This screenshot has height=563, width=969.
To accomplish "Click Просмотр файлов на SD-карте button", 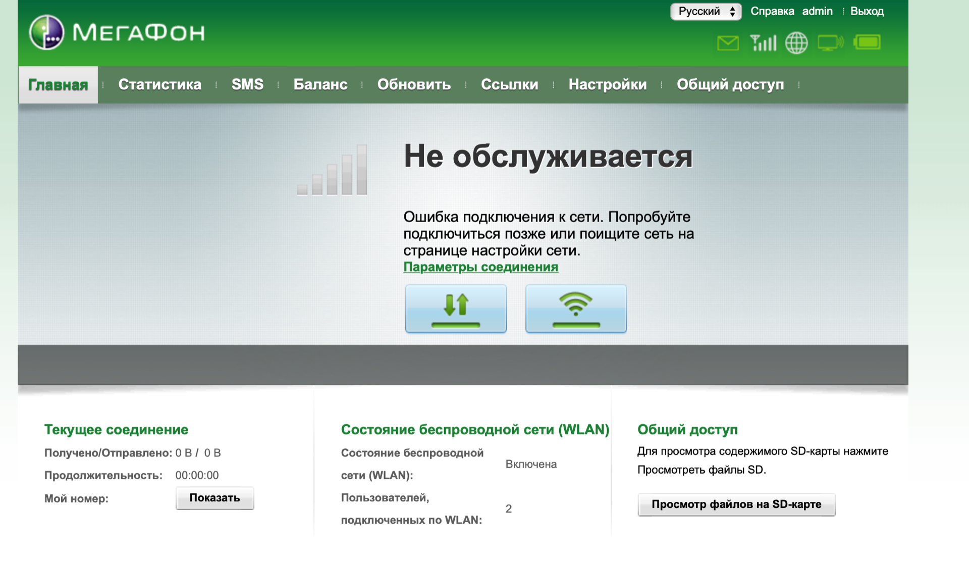I will click(x=736, y=504).
